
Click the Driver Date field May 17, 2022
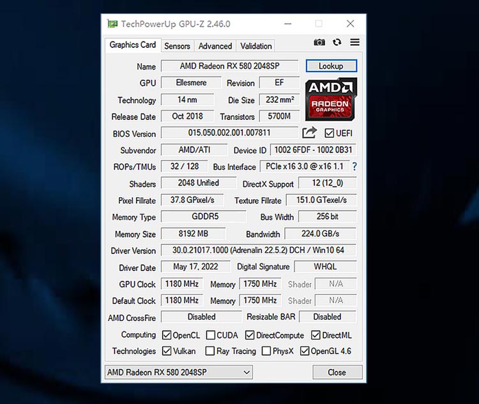coord(195,267)
